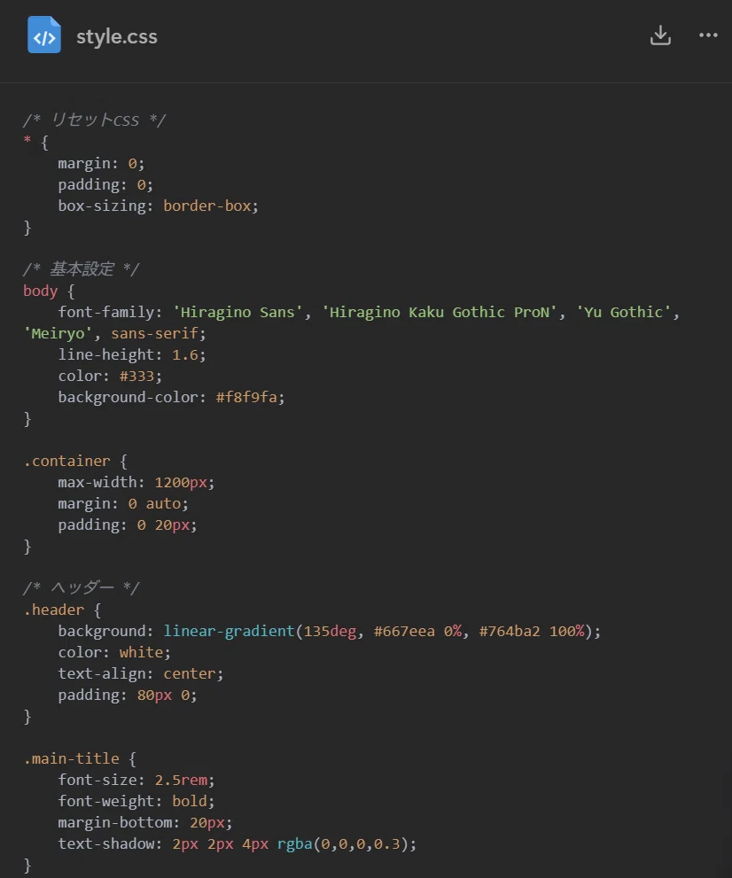Click the #764ba2 gradient color

[x=510, y=631]
